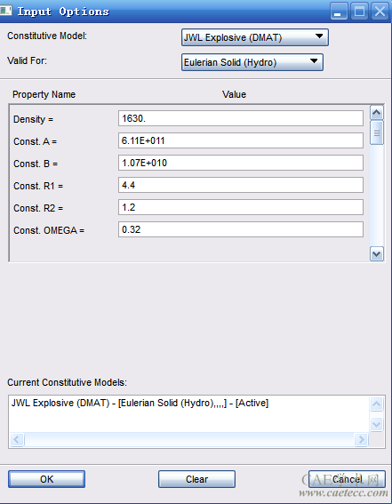Click the models list scroll right arrow

[361, 439]
